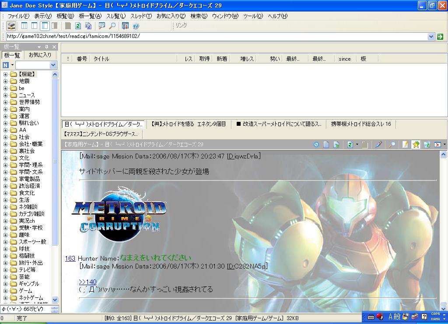Select the ネットゲーム tree folder
Image resolution: width=448 pixels, height=324 pixels.
31,298
